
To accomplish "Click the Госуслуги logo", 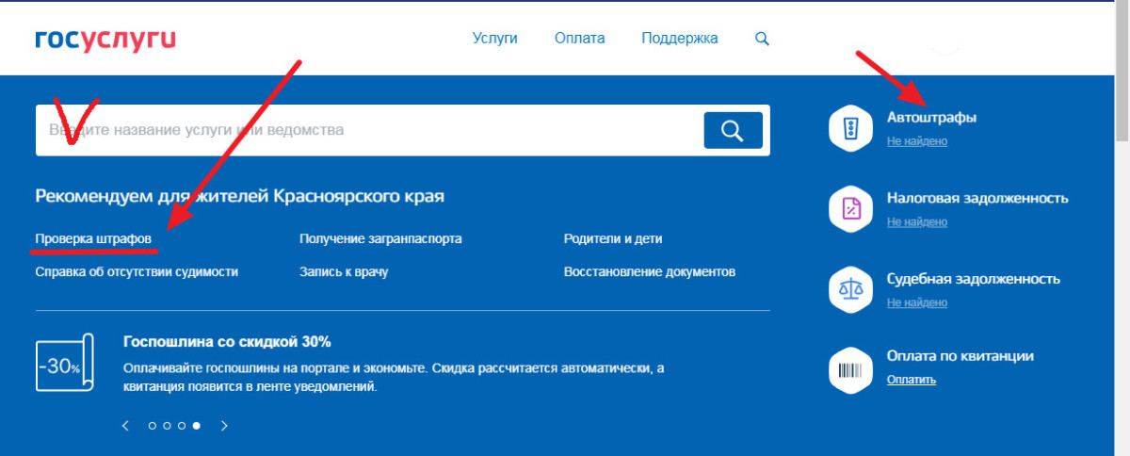I will [105, 40].
